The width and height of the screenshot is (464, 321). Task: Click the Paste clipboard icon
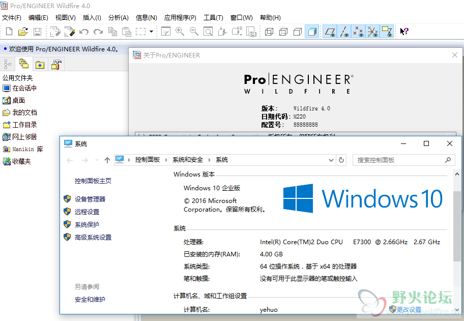(127, 32)
